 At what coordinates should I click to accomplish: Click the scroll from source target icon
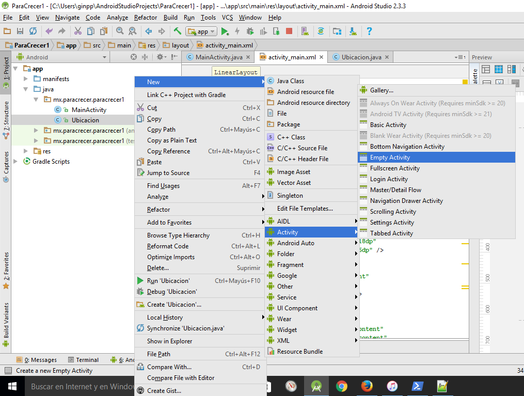click(x=134, y=57)
